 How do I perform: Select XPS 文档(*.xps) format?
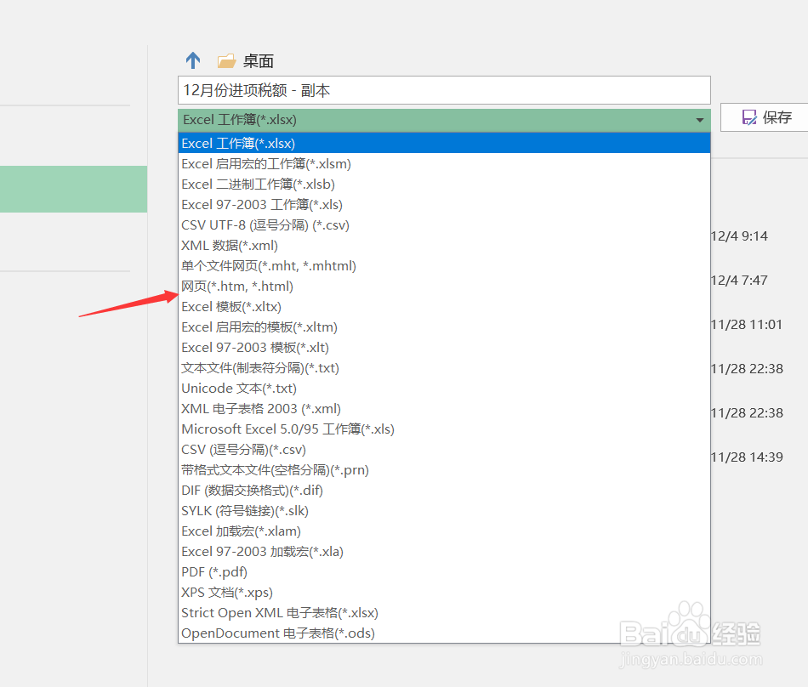(x=444, y=593)
